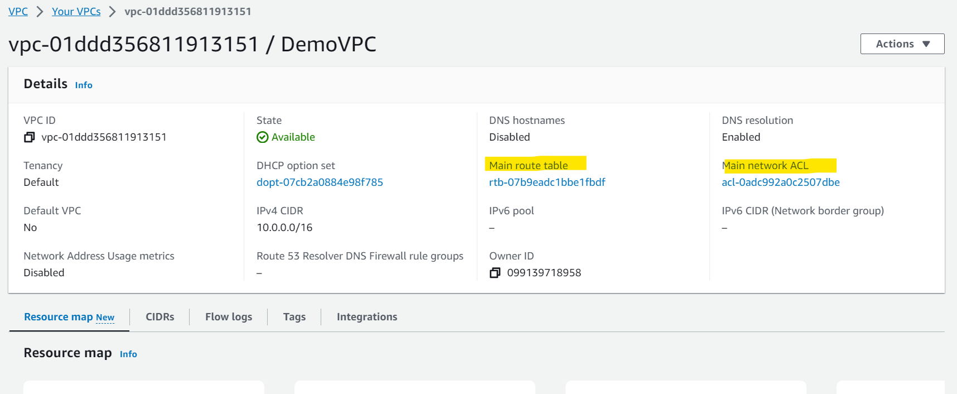Screen dimensions: 957x394
Task: Switch to the CIDRs tab
Action: (x=160, y=317)
